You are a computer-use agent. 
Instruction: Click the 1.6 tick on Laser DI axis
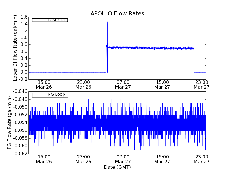point(24,17)
